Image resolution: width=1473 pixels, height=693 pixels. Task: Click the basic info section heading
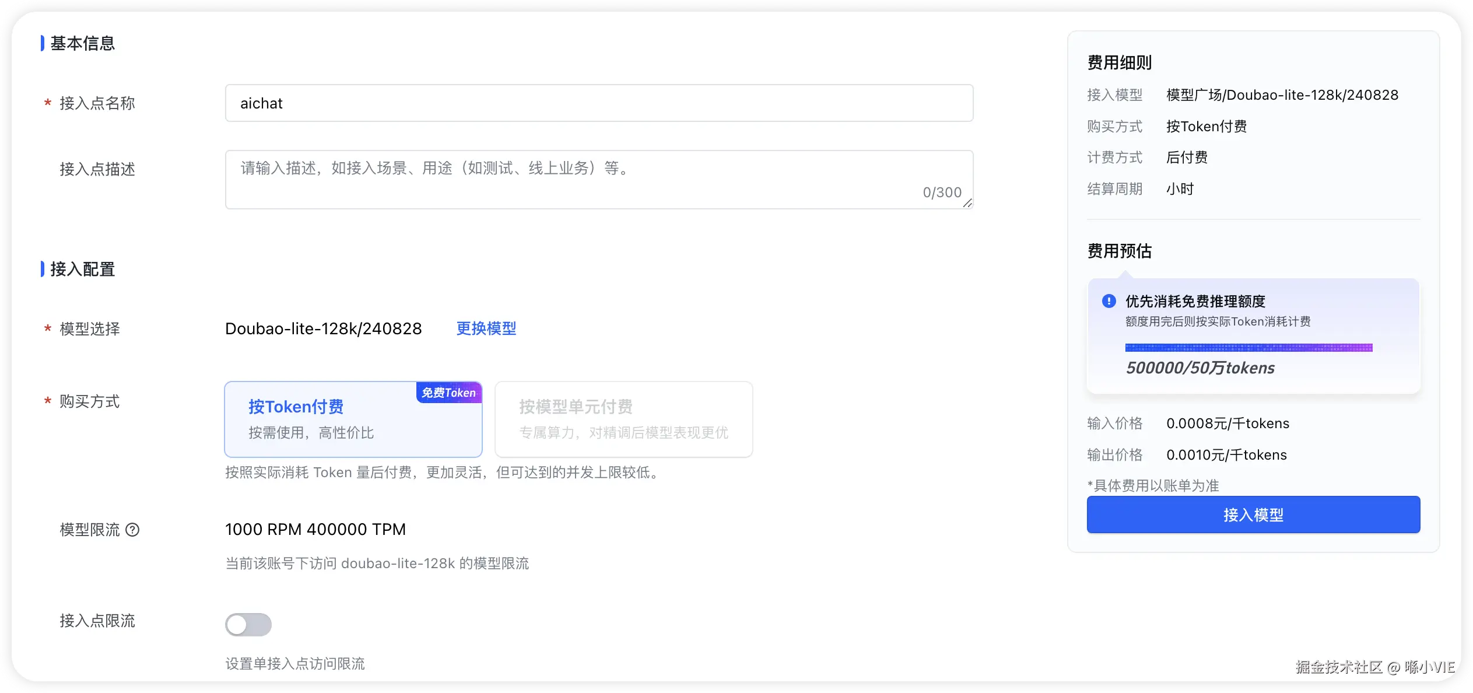(x=82, y=43)
